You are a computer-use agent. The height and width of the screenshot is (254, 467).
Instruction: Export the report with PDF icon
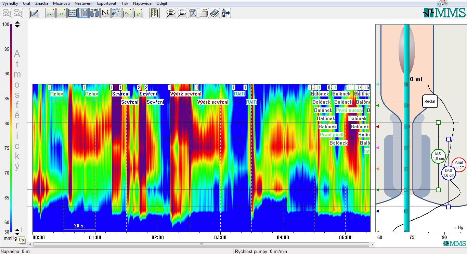coord(193,13)
